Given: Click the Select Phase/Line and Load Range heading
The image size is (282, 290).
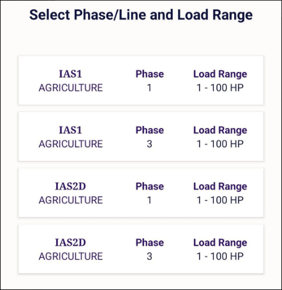Looking at the screenshot, I should [x=141, y=15].
